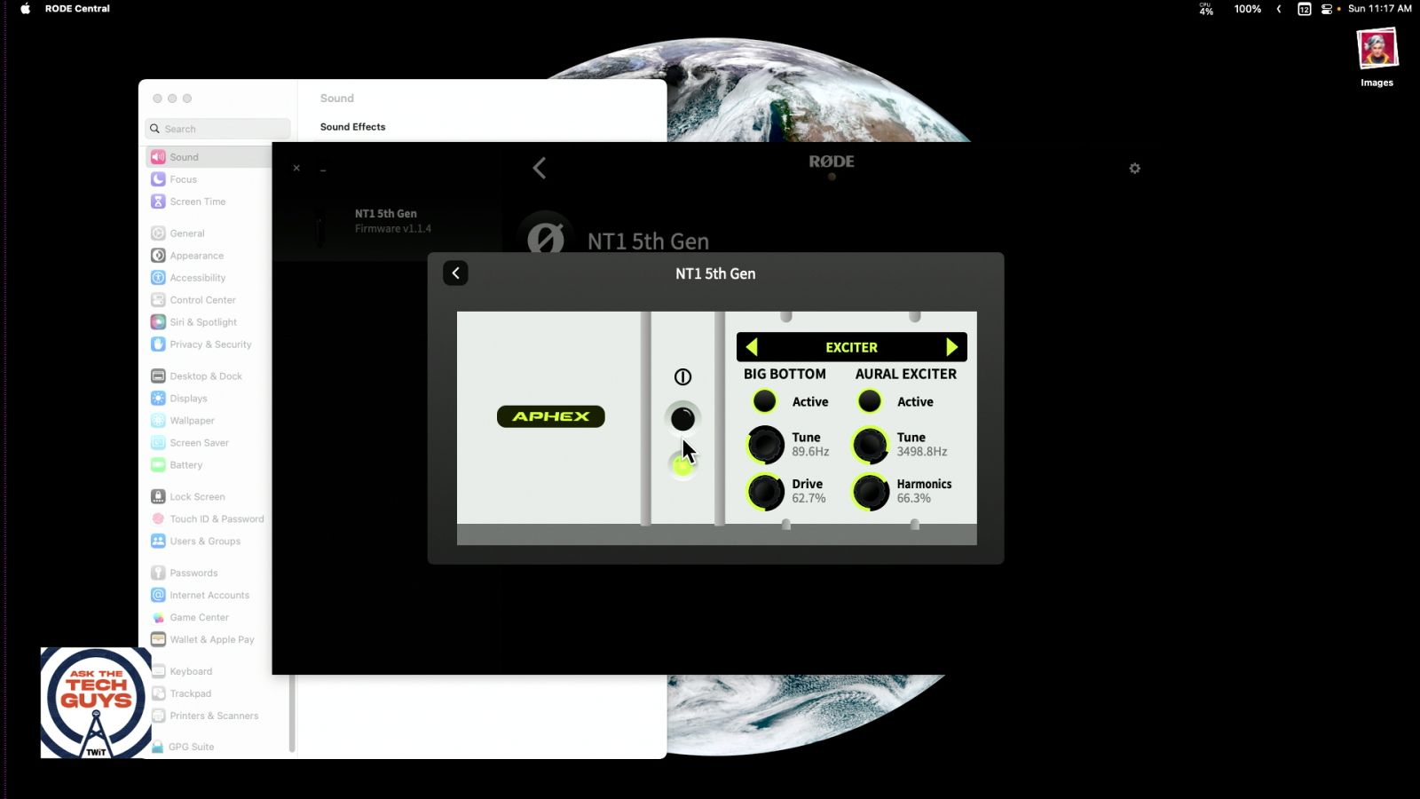This screenshot has width=1420, height=799.
Task: Open Desktop & Dock settings
Action: pos(206,376)
